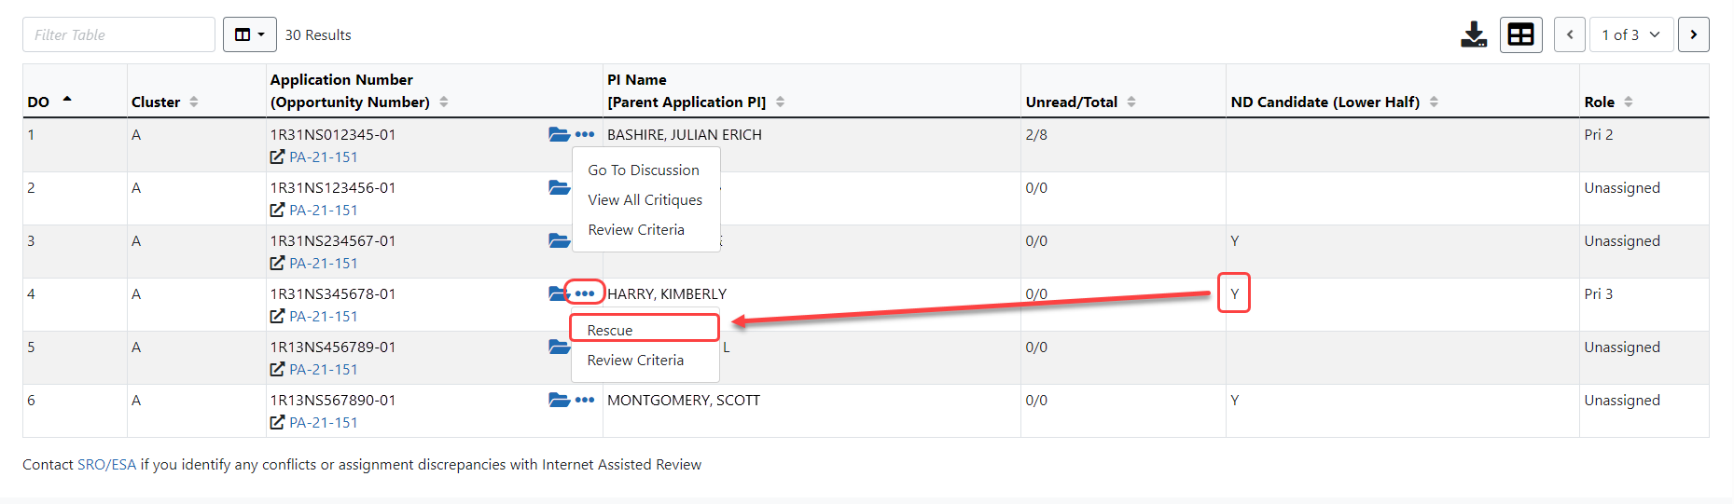Choose Review Criteria under View All Critiques
This screenshot has height=504, width=1734.
click(x=636, y=229)
